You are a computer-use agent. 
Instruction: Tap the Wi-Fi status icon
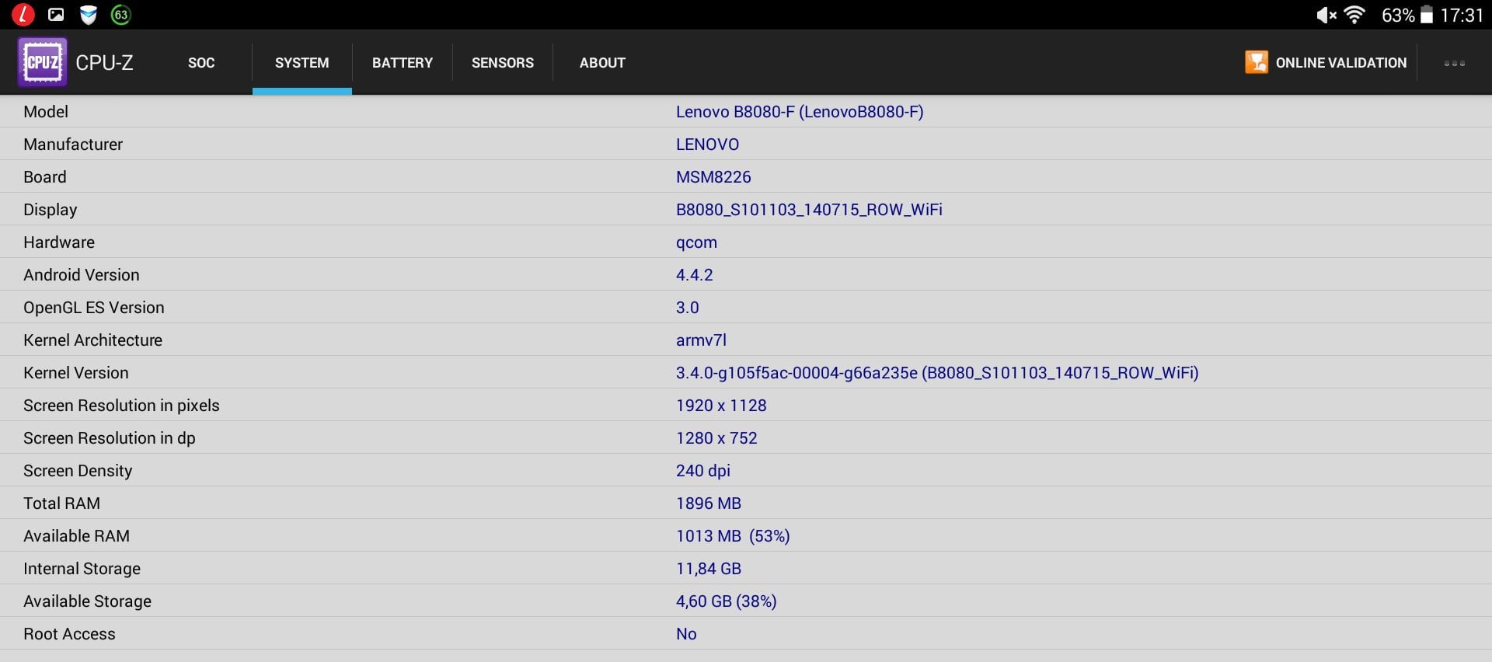1354,15
